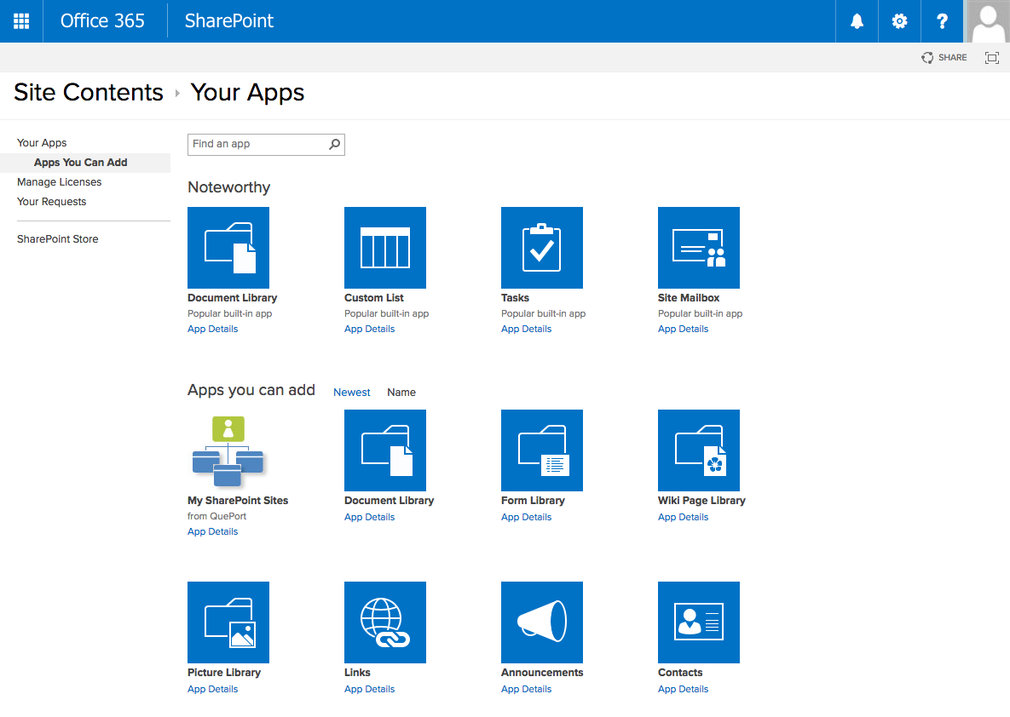
Task: Add the Wiki Page Library tile
Action: pos(699,450)
